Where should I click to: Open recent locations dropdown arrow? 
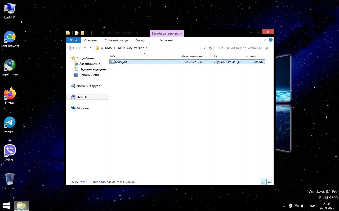coord(85,48)
